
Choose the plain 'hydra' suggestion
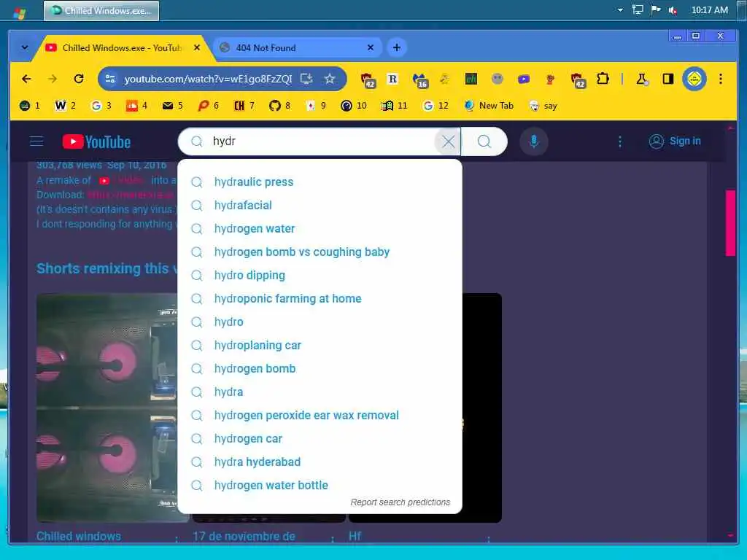[320, 392]
